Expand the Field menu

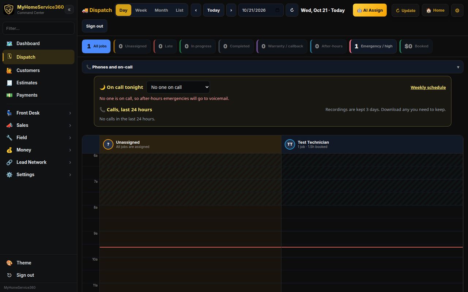point(38,138)
